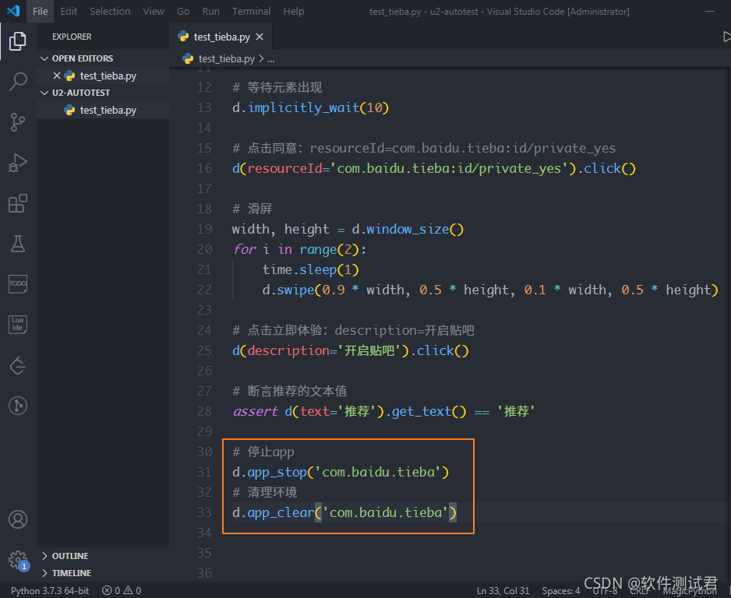
Task: Click the EXPLORER panel title
Action: point(72,37)
